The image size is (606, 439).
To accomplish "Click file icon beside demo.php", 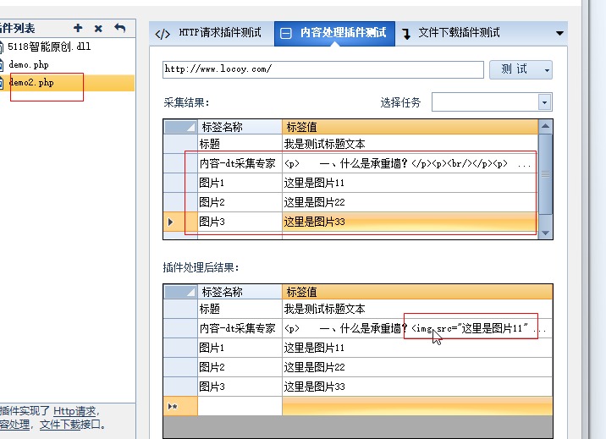I will 1,64.
